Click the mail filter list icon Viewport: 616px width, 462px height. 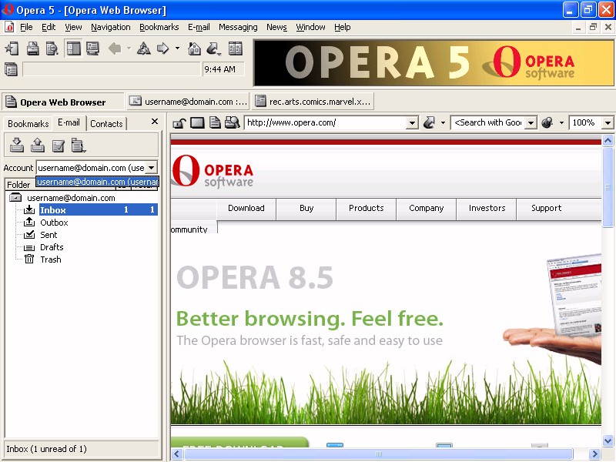coord(79,146)
